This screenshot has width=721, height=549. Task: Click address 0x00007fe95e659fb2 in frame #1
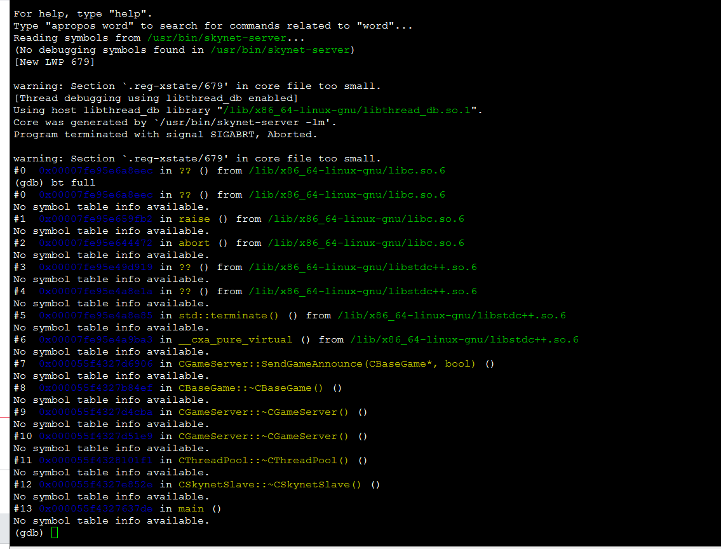pos(96,219)
